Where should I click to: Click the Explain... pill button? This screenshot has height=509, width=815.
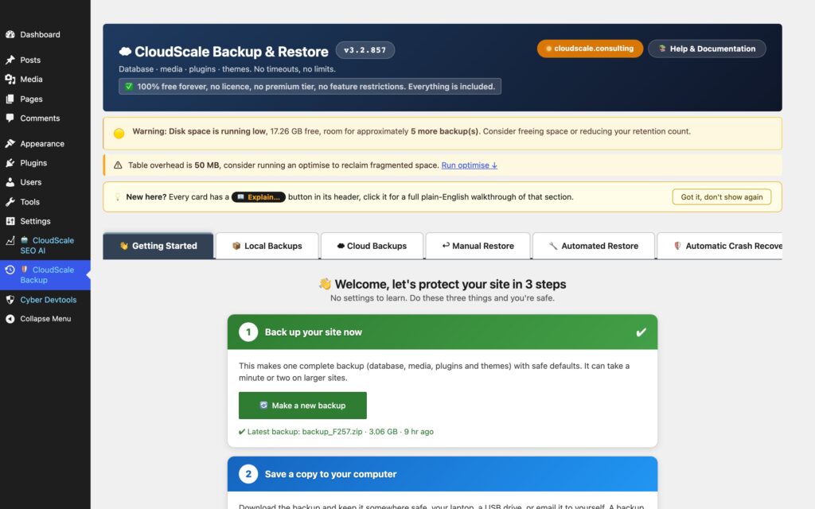[x=259, y=197]
